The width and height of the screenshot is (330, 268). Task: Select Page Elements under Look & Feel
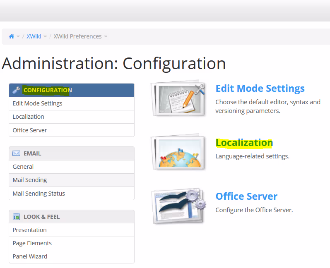tap(32, 243)
